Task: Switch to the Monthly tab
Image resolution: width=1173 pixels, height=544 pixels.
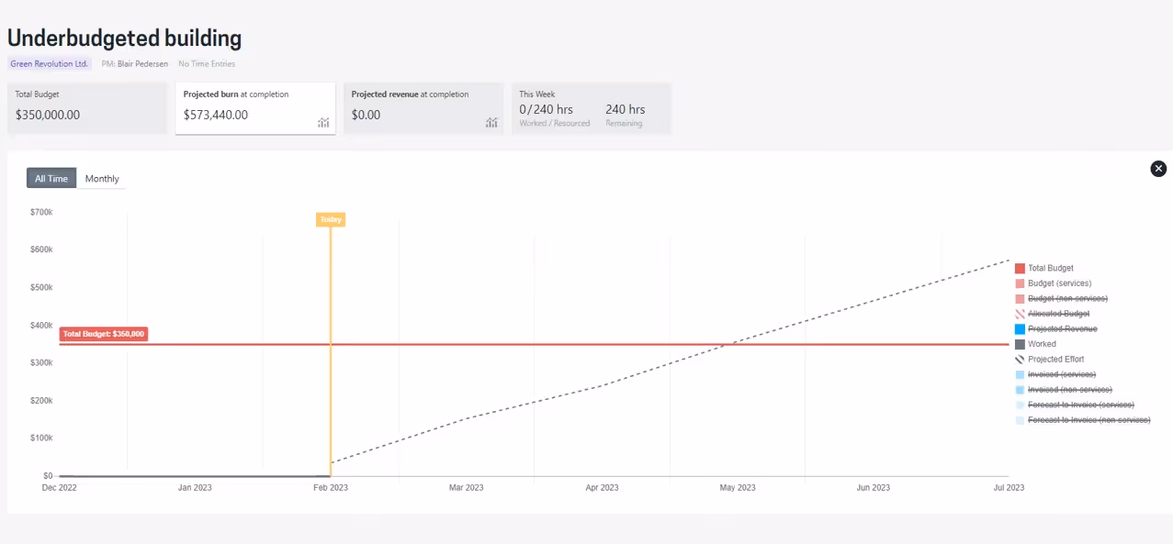Action: (x=102, y=179)
